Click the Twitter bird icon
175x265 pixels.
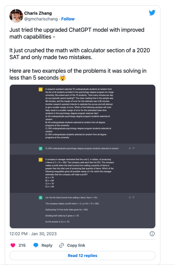pos(152,13)
